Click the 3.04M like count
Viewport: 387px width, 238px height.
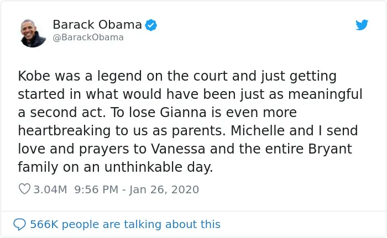coord(50,189)
